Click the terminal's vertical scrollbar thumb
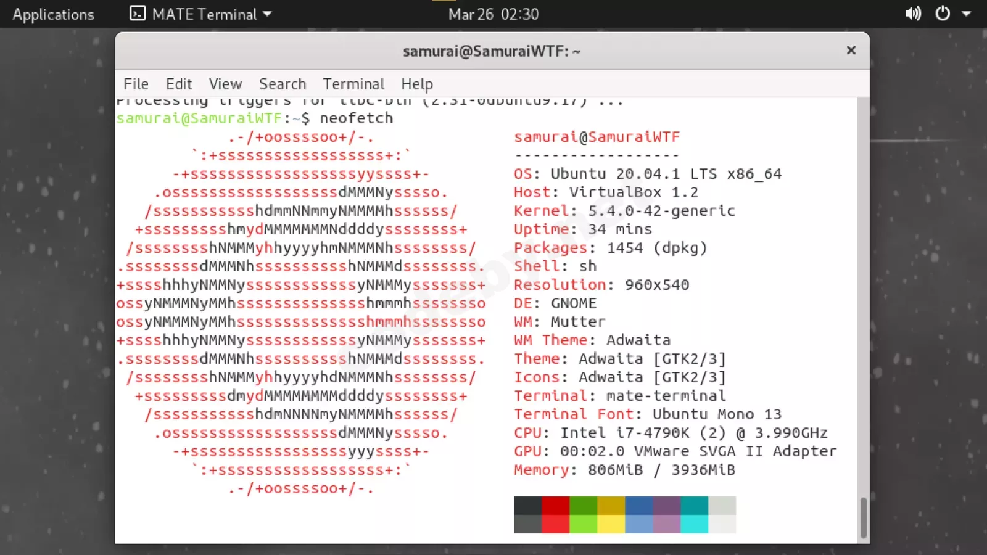The height and width of the screenshot is (555, 987). pos(863,517)
